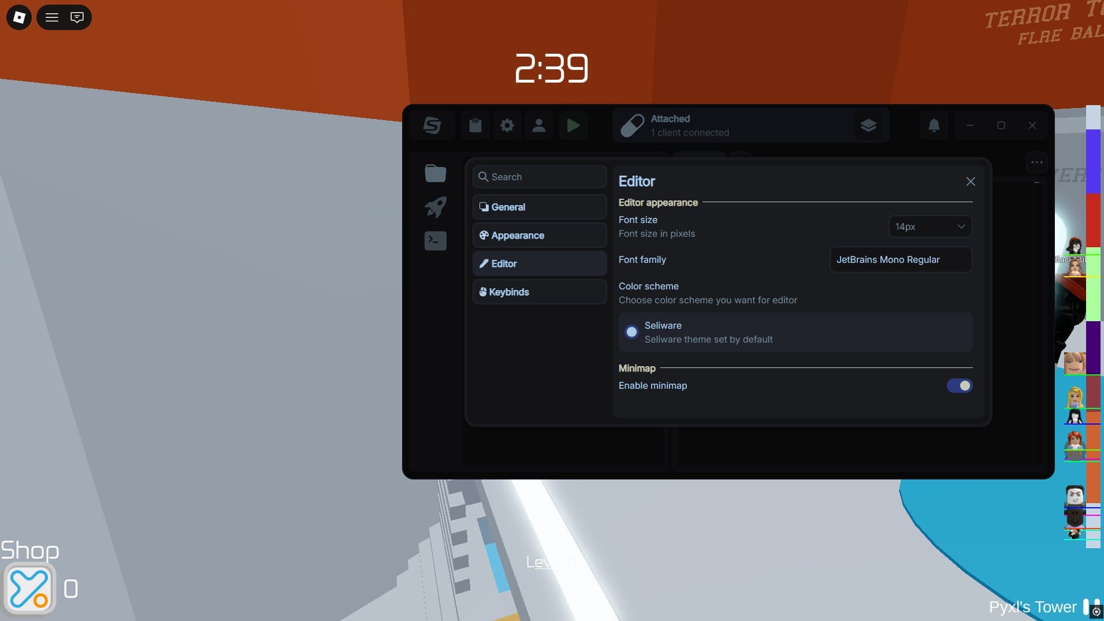Click the bottom-right screenshot camera icon
Image resolution: width=1104 pixels, height=621 pixels.
tap(1096, 612)
